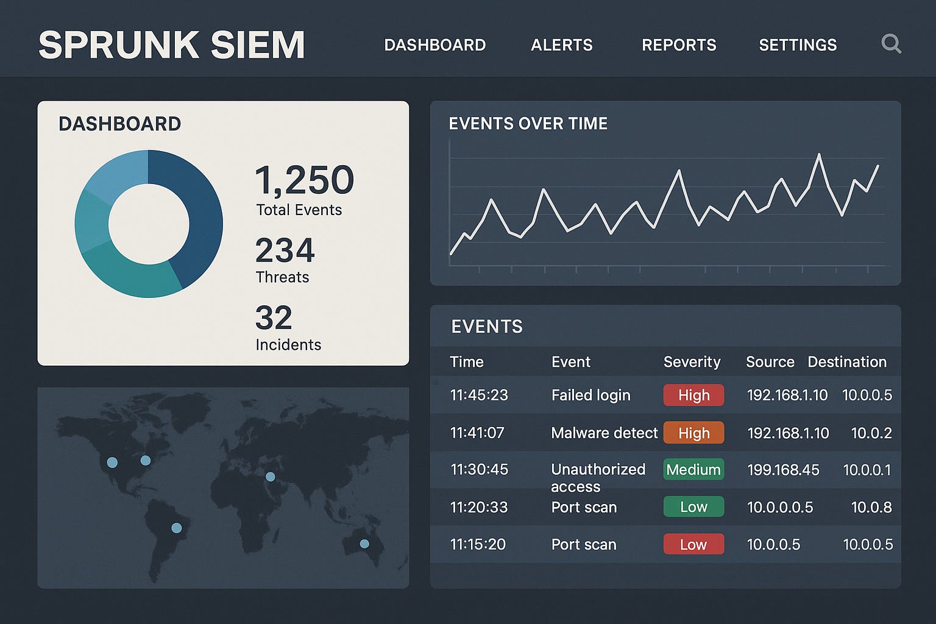Click source IP 199.168.45

pyautogui.click(x=783, y=470)
